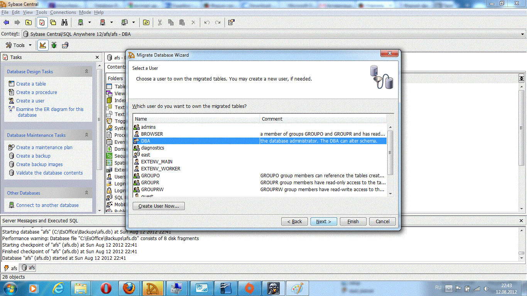
Task: Select the GROUPRW user row
Action: coord(260,189)
